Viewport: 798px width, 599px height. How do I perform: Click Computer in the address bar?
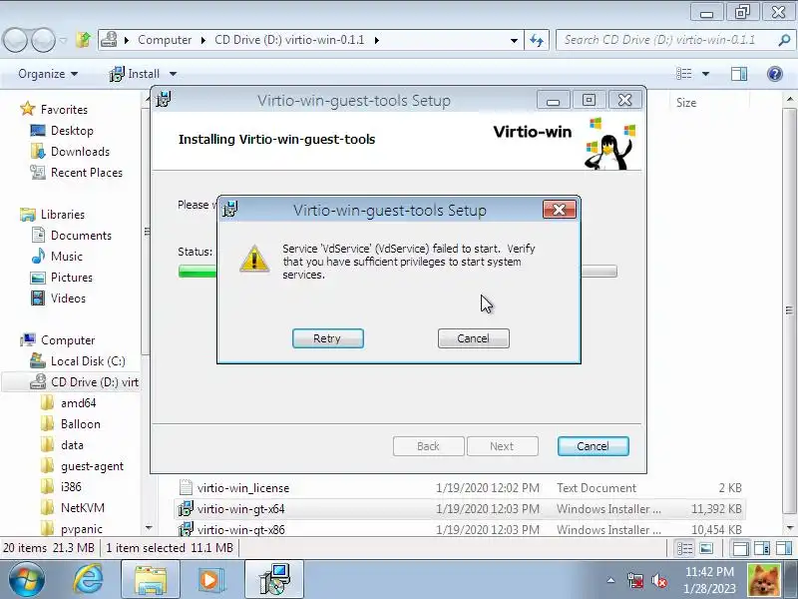(165, 40)
